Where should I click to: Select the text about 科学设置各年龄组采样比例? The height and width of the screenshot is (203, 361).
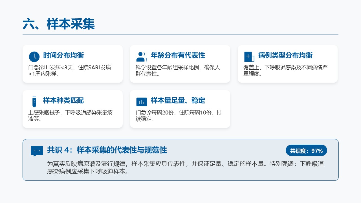178,71
